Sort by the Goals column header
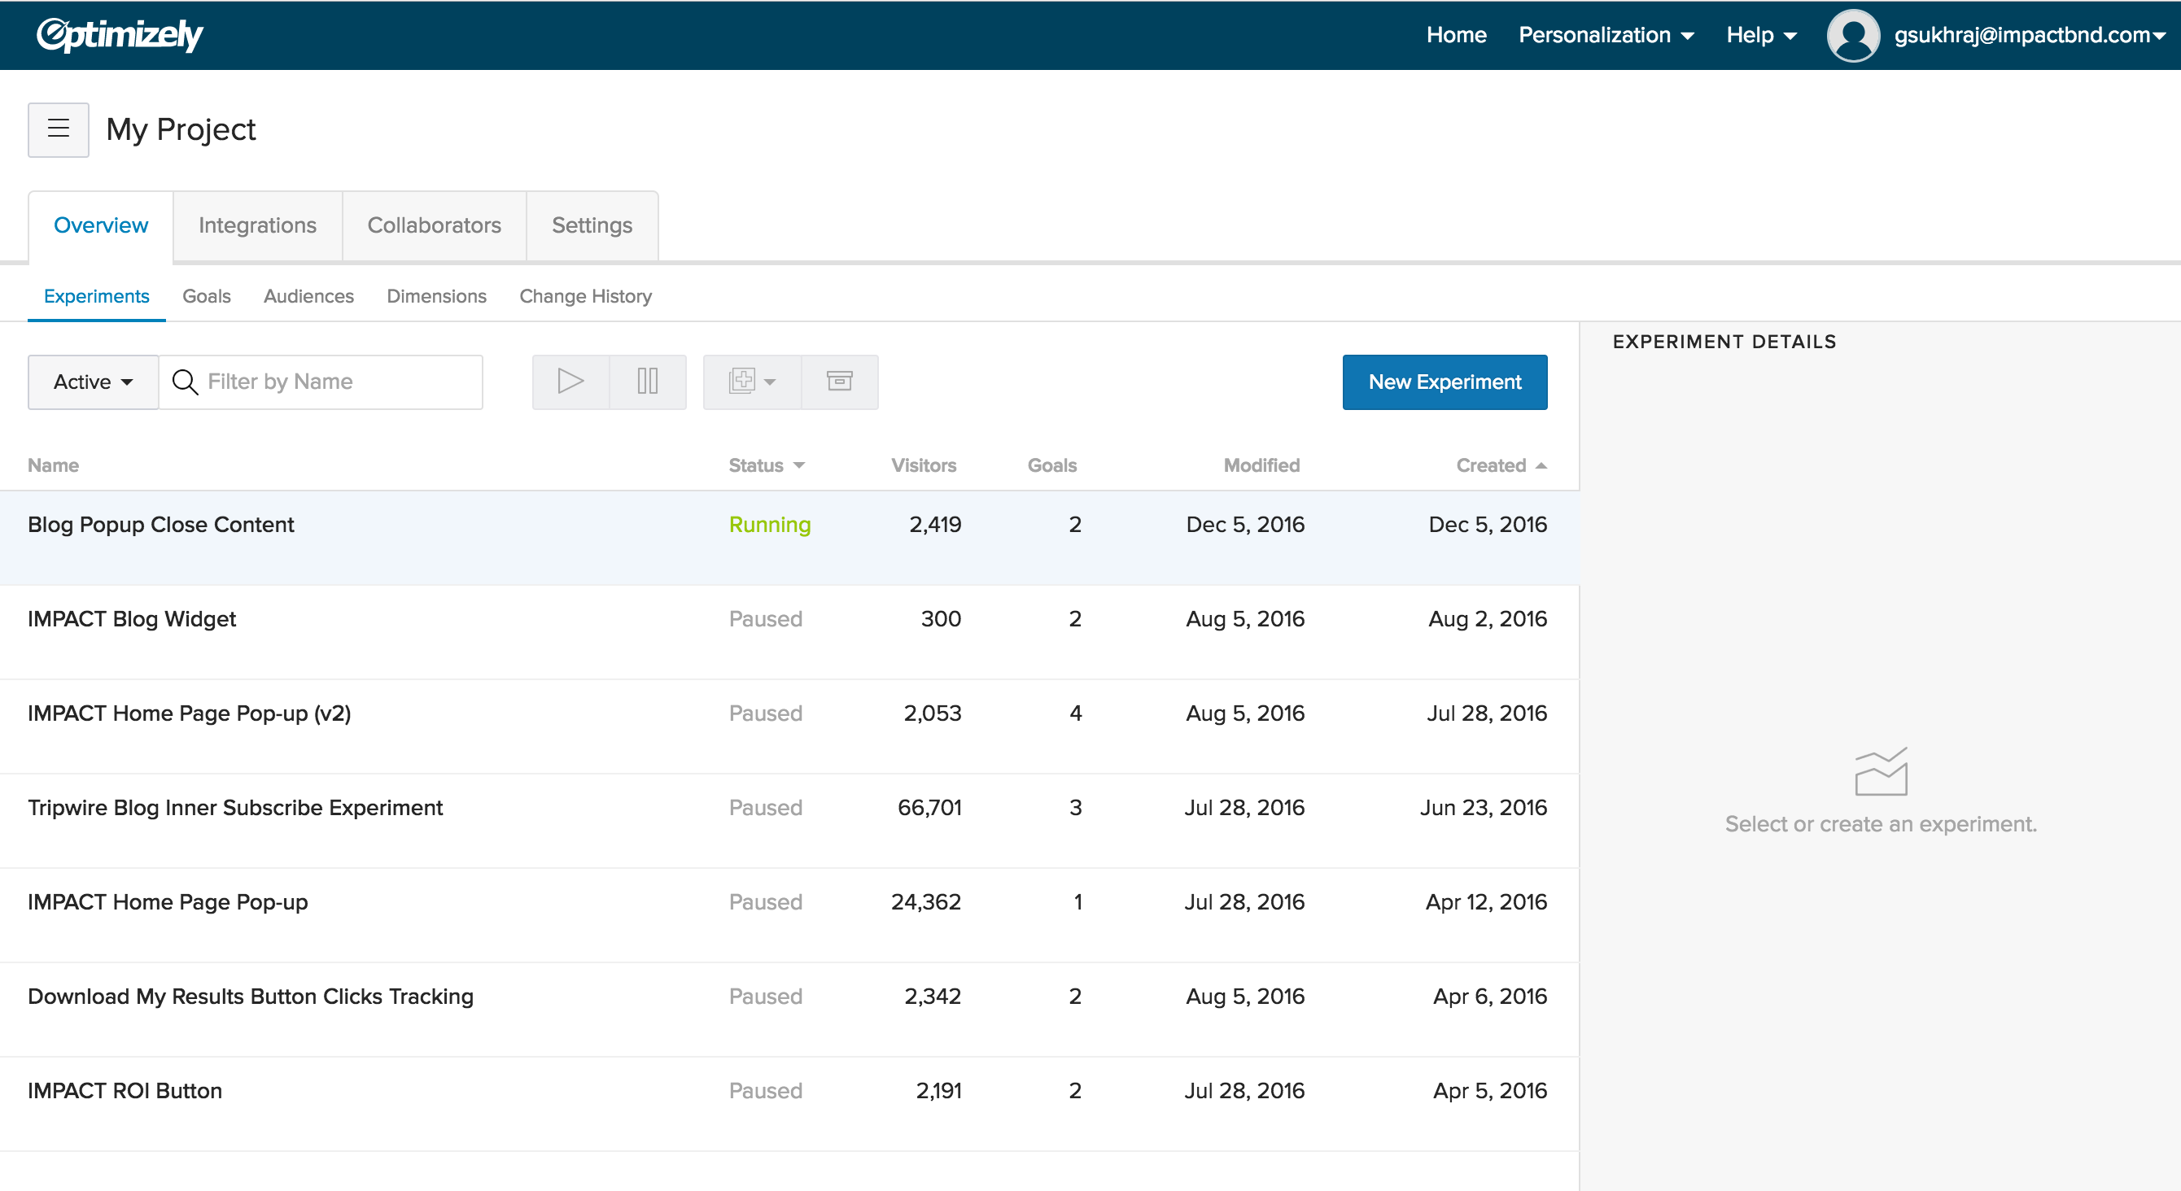Viewport: 2181px width, 1191px height. tap(1051, 465)
